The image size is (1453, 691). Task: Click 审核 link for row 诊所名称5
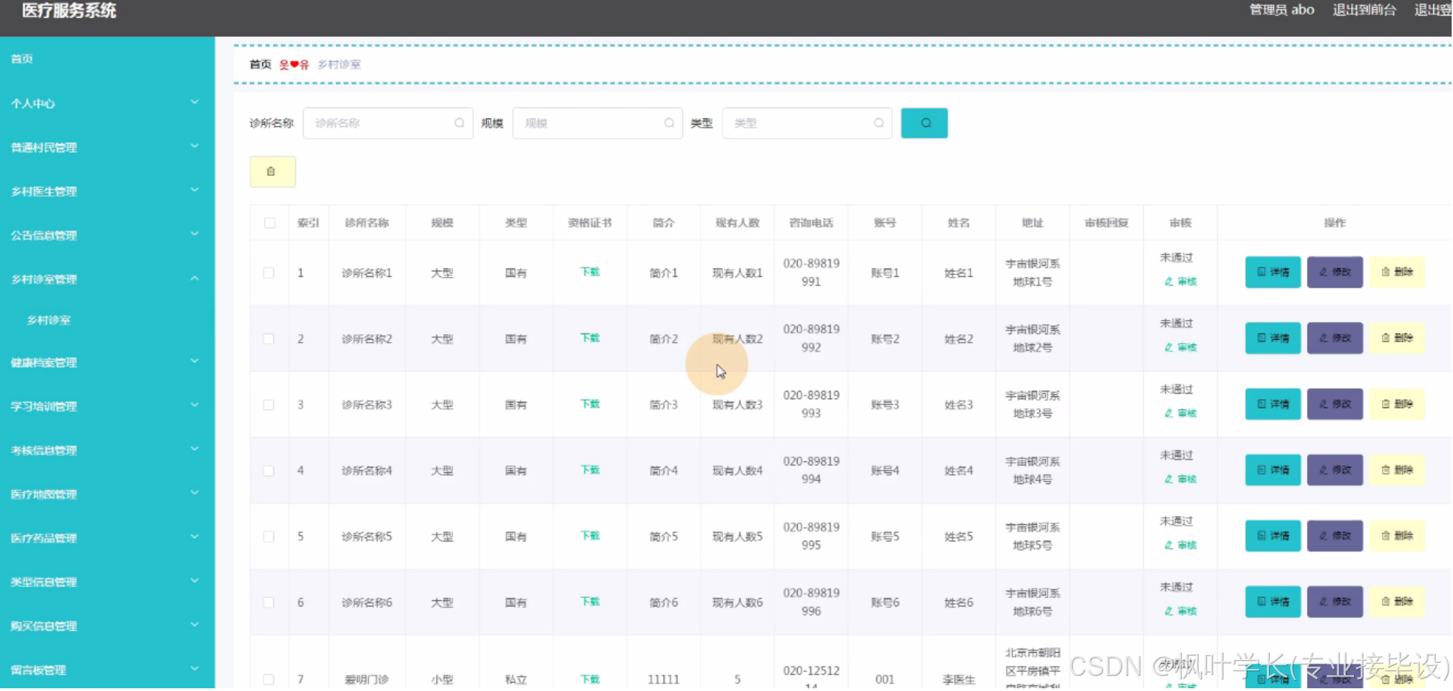[x=1180, y=545]
